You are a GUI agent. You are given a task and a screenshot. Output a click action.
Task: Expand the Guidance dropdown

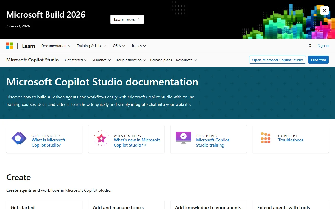101,60
